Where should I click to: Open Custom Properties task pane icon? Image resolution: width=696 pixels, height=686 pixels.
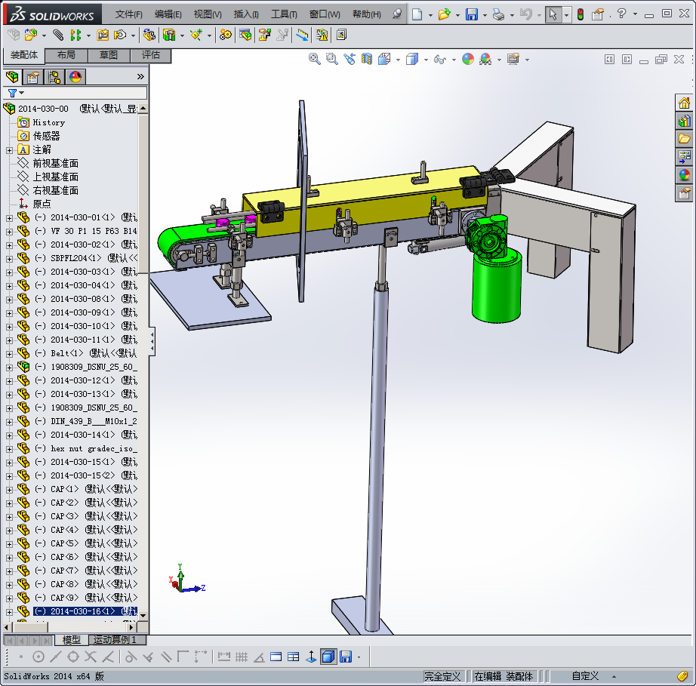[x=684, y=193]
